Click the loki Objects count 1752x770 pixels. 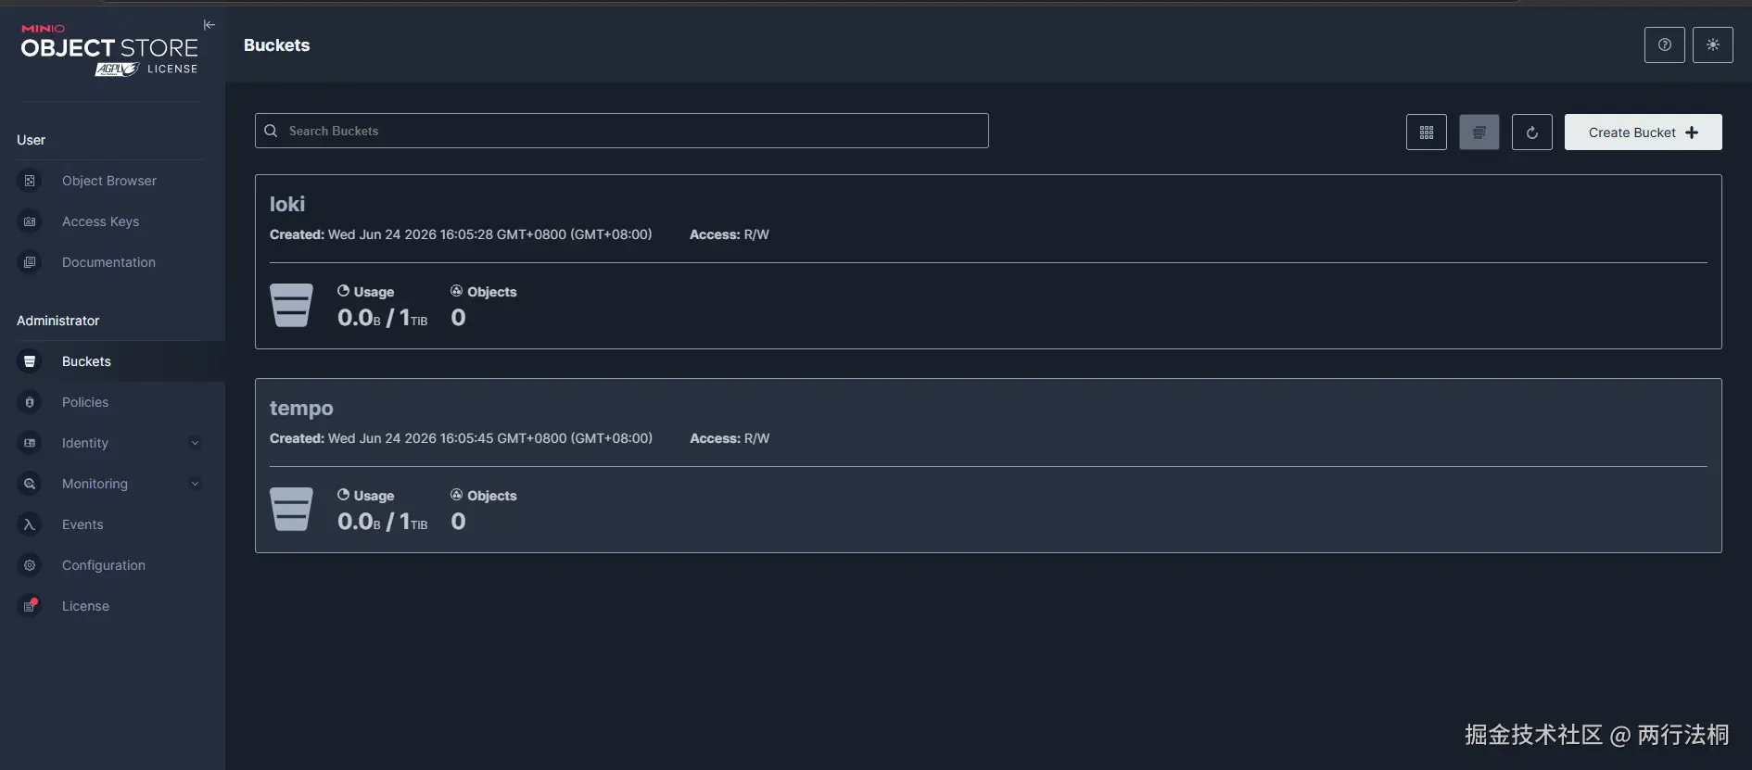458,318
